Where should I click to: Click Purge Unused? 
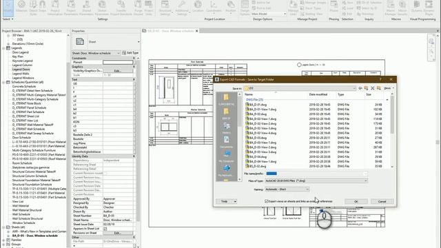(x=138, y=8)
